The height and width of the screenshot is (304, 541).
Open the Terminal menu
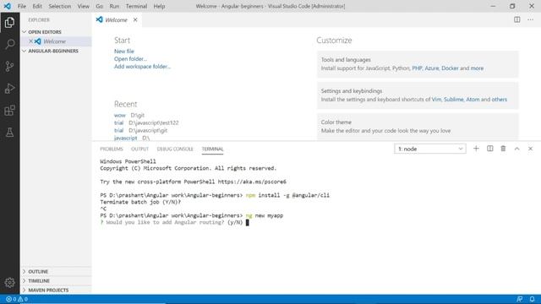pos(136,6)
